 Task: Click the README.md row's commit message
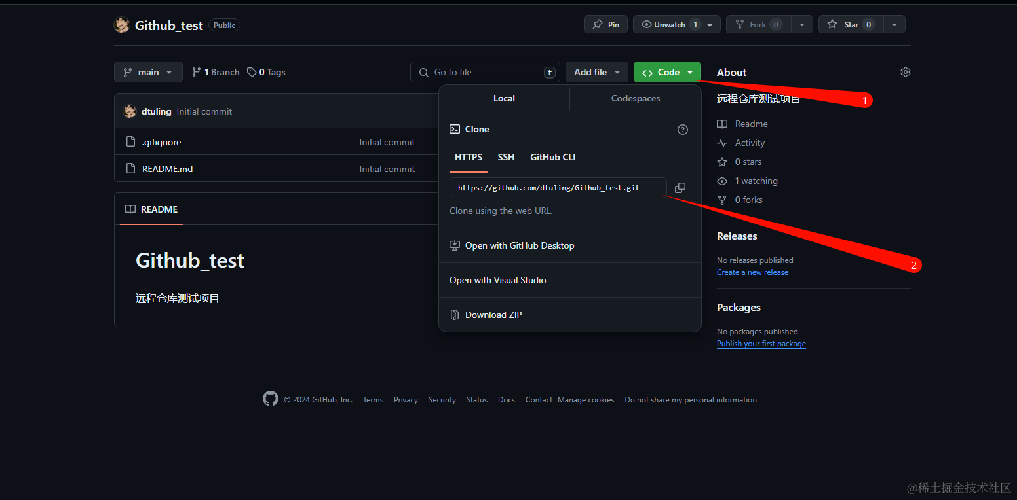coord(387,169)
